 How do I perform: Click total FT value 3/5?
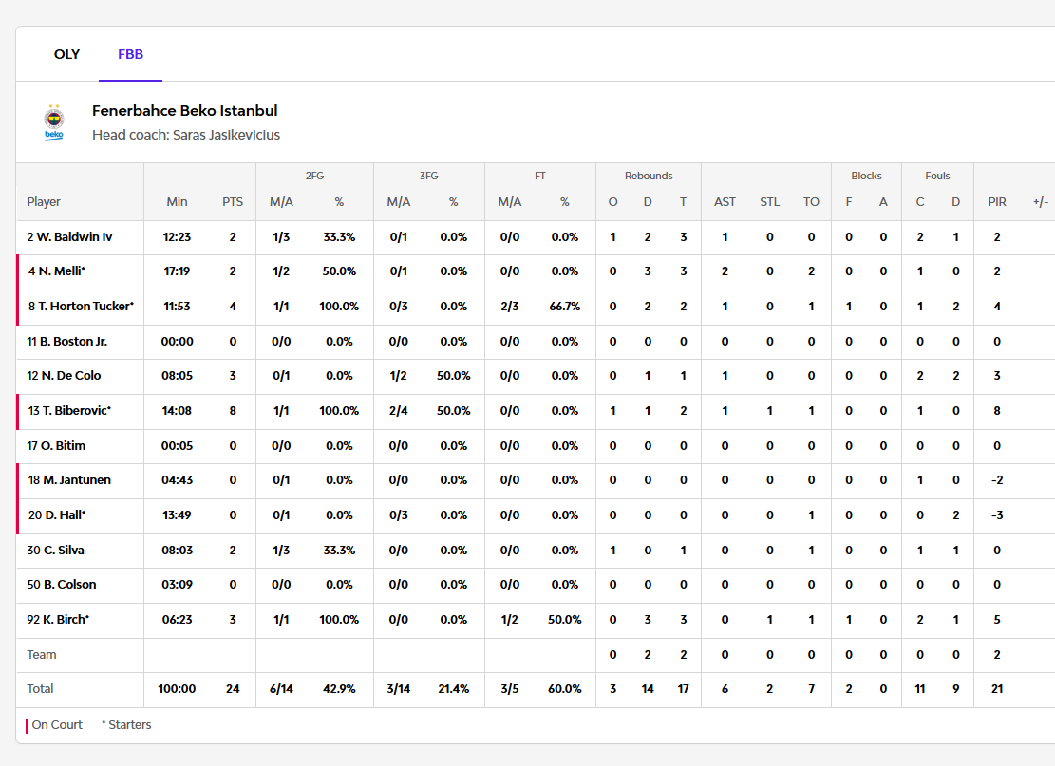[x=509, y=689]
